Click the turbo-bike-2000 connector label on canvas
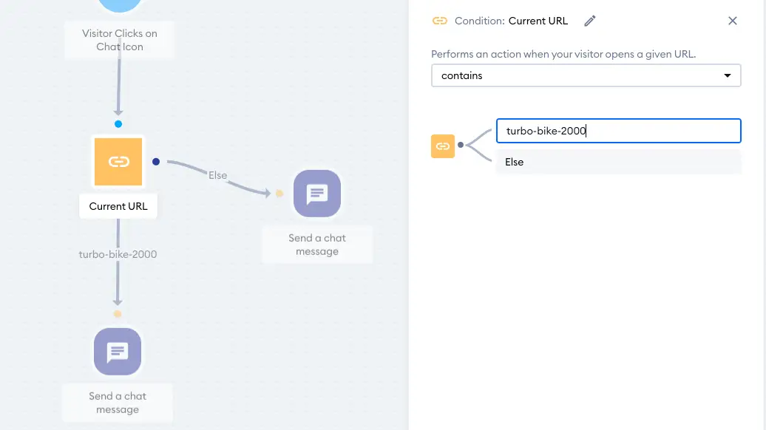Viewport: 766px width, 430px height. pos(118,254)
